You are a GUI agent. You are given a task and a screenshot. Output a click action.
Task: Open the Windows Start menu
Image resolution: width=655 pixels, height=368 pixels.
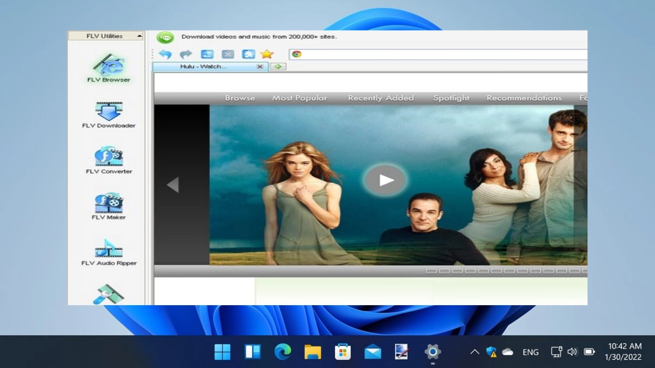pos(222,352)
